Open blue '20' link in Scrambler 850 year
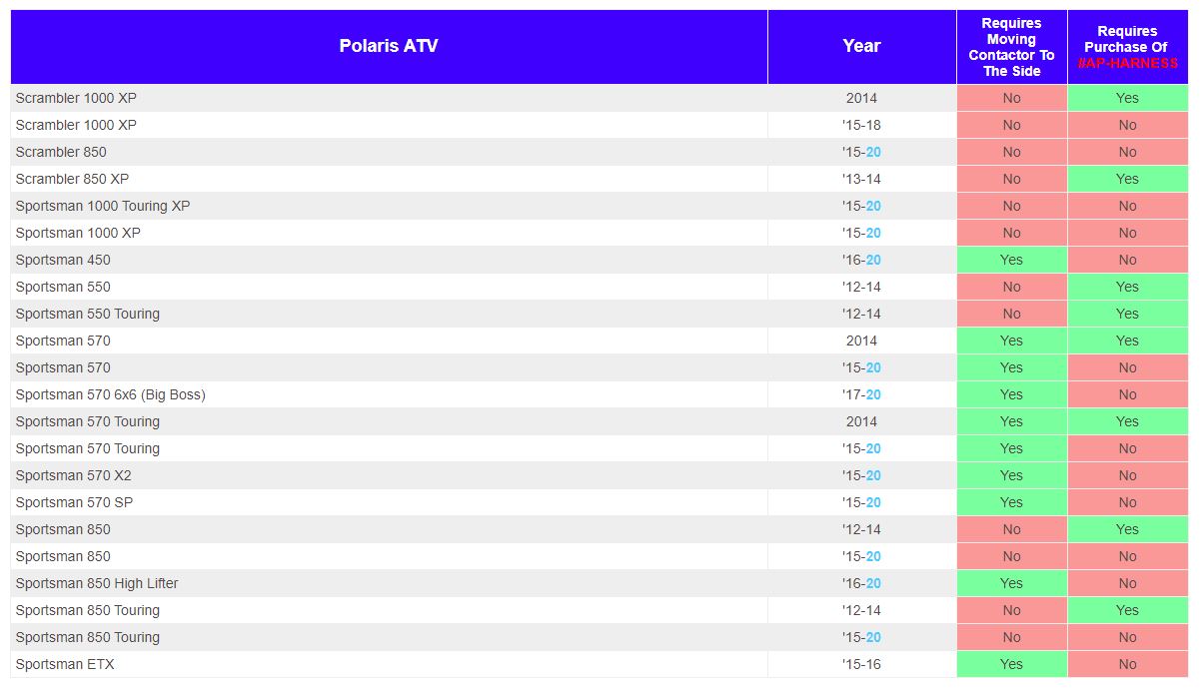1204x693 pixels. coord(873,152)
